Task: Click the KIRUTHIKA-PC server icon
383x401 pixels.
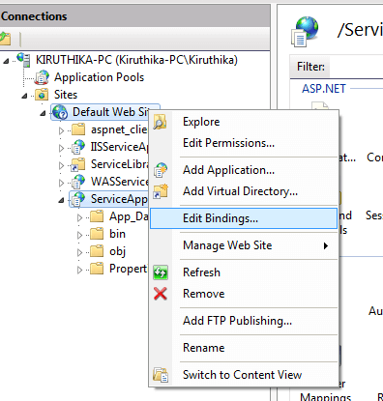Action: 23,60
